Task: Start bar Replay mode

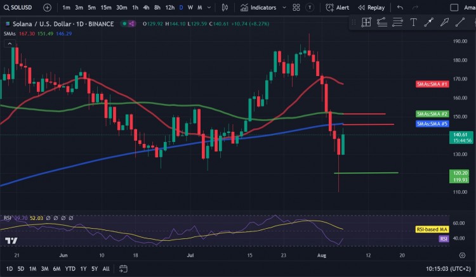Action: pos(371,8)
